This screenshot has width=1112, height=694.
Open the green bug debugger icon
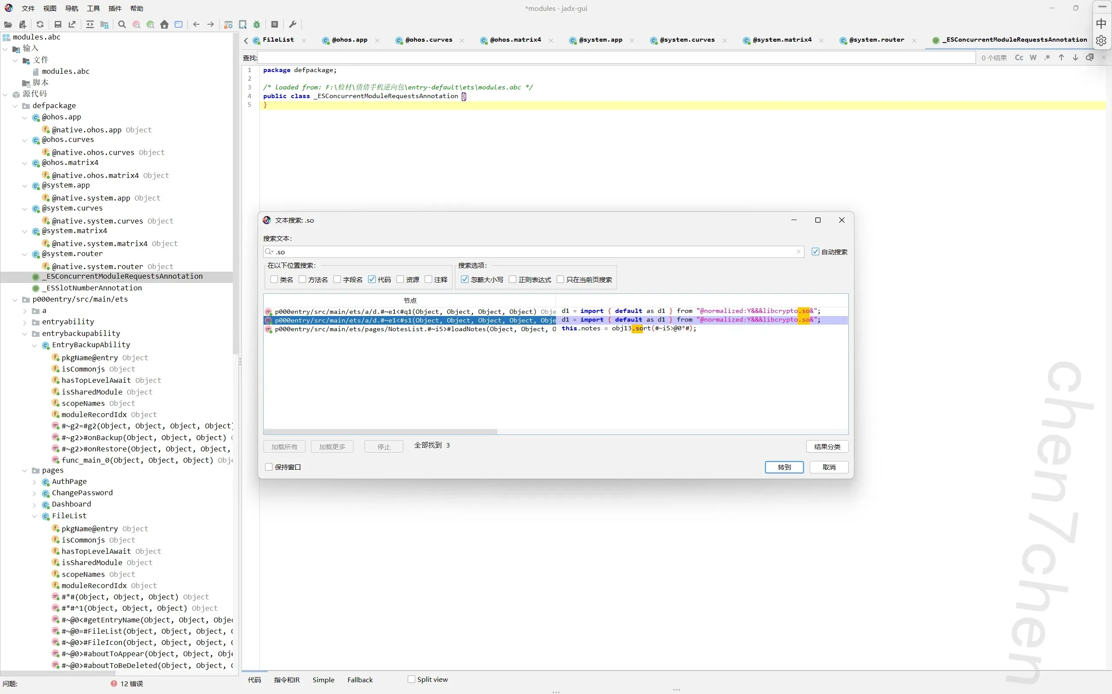257,25
